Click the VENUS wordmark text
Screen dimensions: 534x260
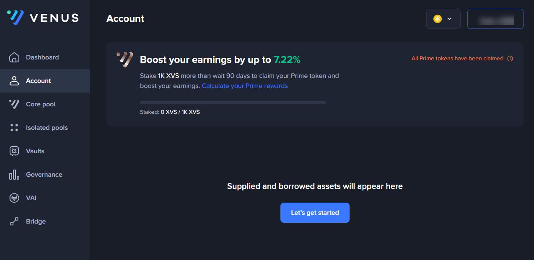pyautogui.click(x=54, y=18)
